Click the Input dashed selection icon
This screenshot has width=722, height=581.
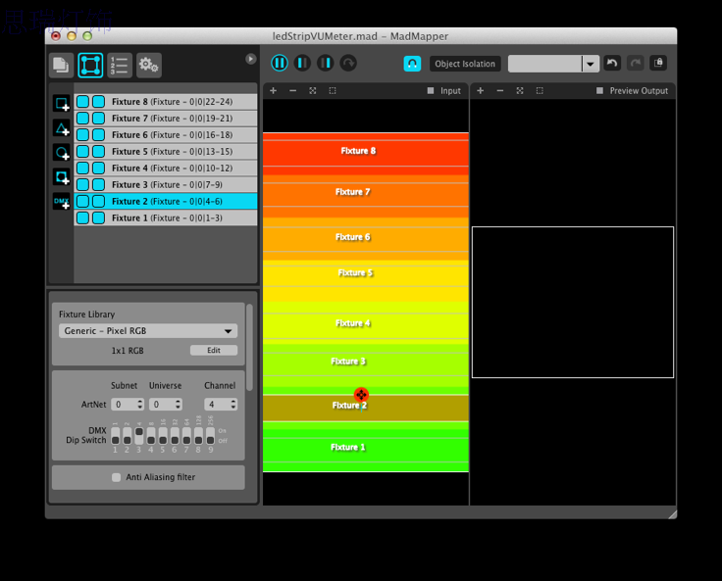point(333,90)
